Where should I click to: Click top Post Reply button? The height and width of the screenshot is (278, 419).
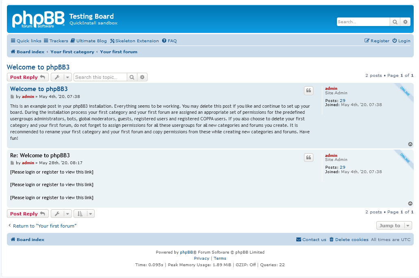(28, 77)
